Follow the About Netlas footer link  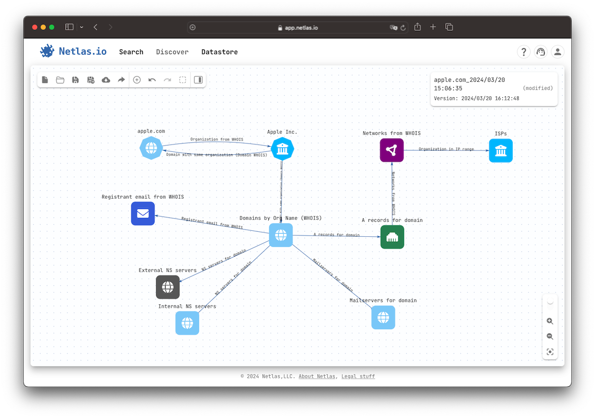pos(317,376)
